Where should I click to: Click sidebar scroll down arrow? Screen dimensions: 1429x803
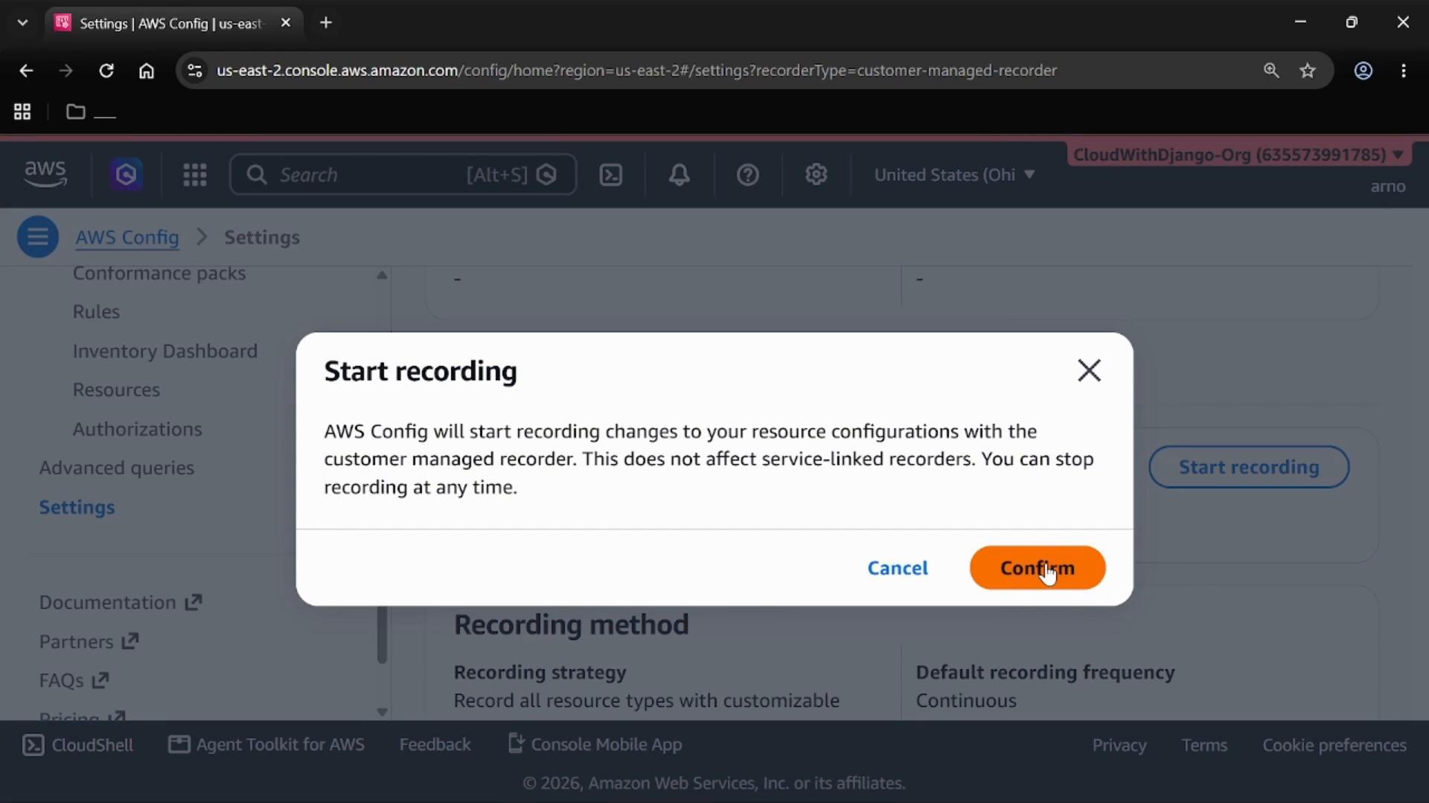[382, 712]
